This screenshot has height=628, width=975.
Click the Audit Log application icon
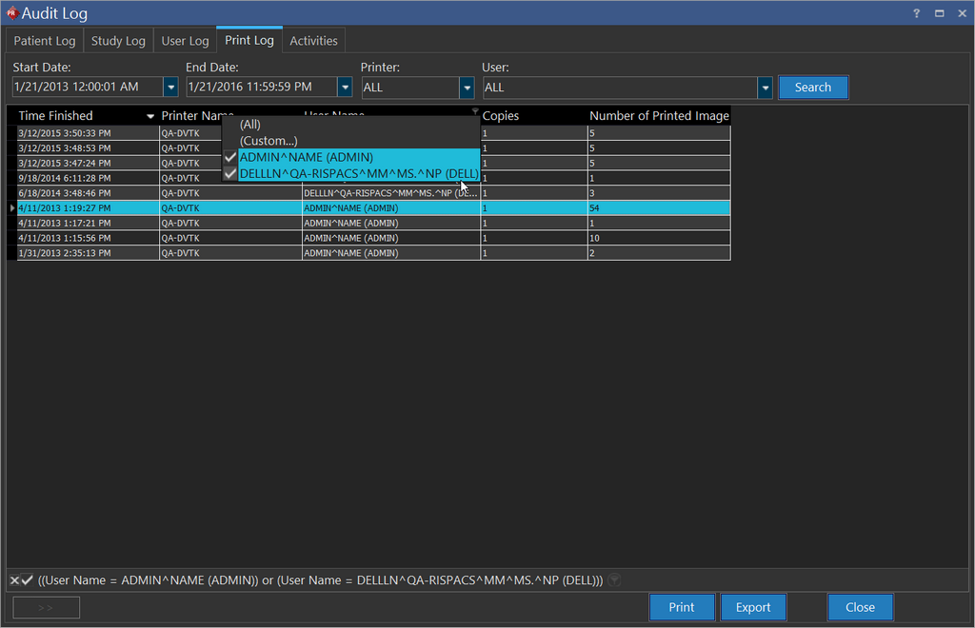(12, 13)
